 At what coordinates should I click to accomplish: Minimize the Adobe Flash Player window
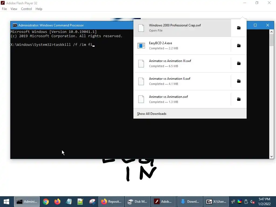tap(245, 3)
